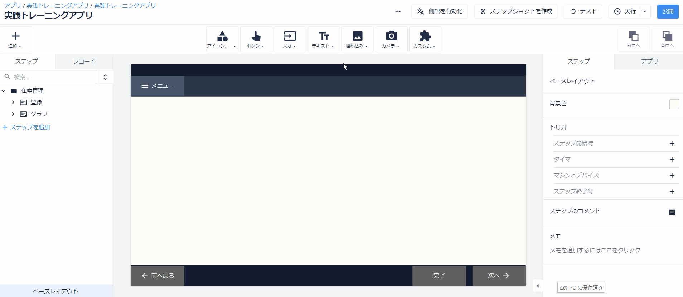Click the search magnifier icon
Screen dimensions: 683x297
point(7,77)
